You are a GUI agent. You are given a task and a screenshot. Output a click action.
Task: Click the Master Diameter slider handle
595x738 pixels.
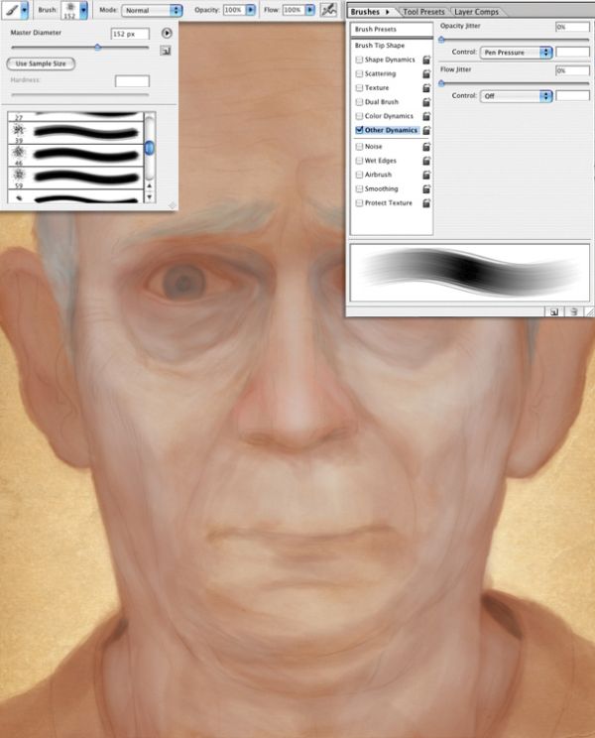[98, 47]
